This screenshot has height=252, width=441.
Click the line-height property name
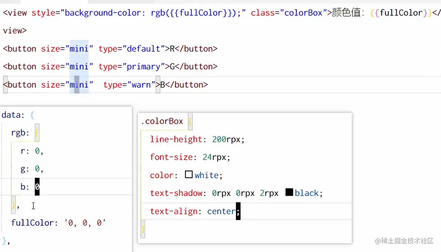click(x=176, y=139)
